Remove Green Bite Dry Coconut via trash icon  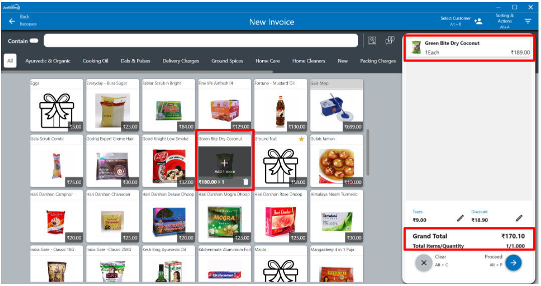click(x=245, y=182)
